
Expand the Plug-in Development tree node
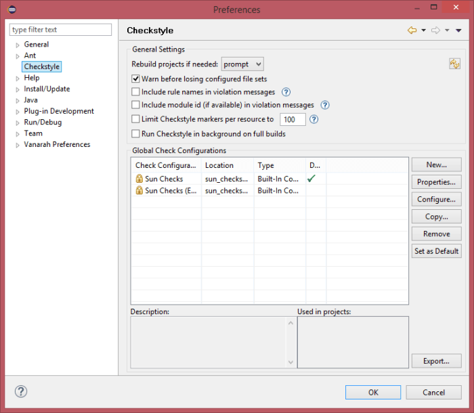18,112
